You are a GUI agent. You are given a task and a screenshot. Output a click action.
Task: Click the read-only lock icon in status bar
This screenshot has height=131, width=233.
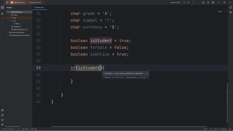(x=230, y=129)
